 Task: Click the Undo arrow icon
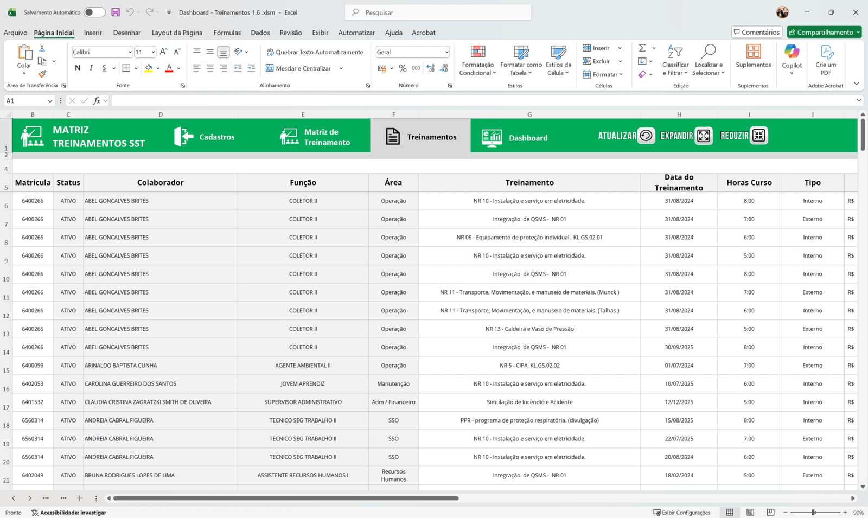click(x=130, y=12)
